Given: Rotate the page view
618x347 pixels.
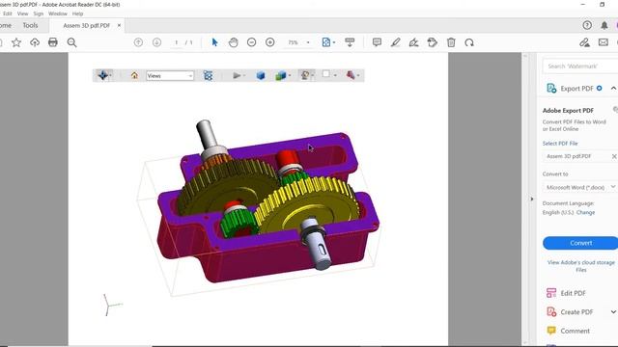Looking at the screenshot, I should [469, 42].
